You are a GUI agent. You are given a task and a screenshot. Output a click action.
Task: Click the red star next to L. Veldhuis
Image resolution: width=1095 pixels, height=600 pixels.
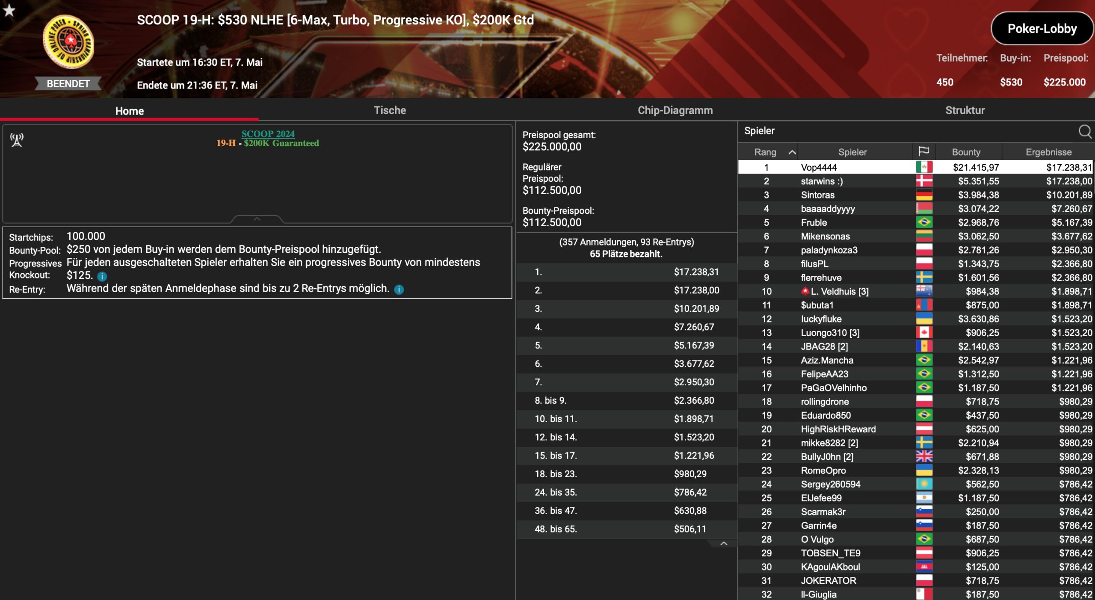tap(805, 291)
